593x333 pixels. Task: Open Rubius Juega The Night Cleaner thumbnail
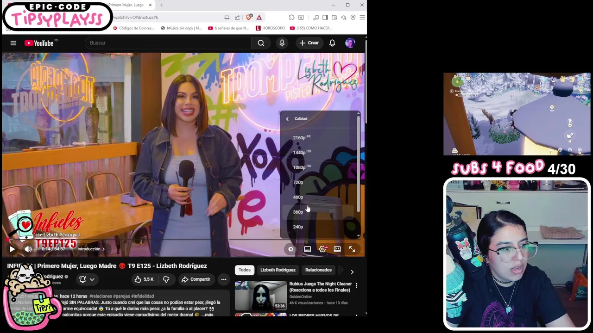(261, 296)
